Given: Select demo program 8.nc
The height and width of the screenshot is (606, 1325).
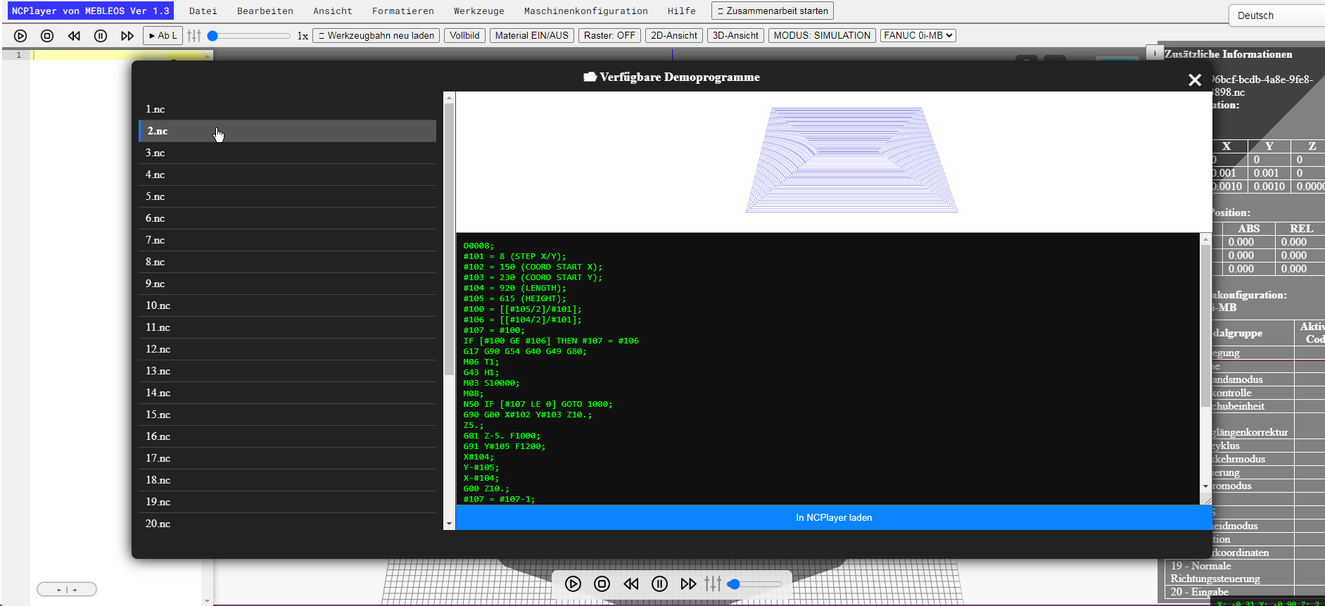Looking at the screenshot, I should [287, 262].
